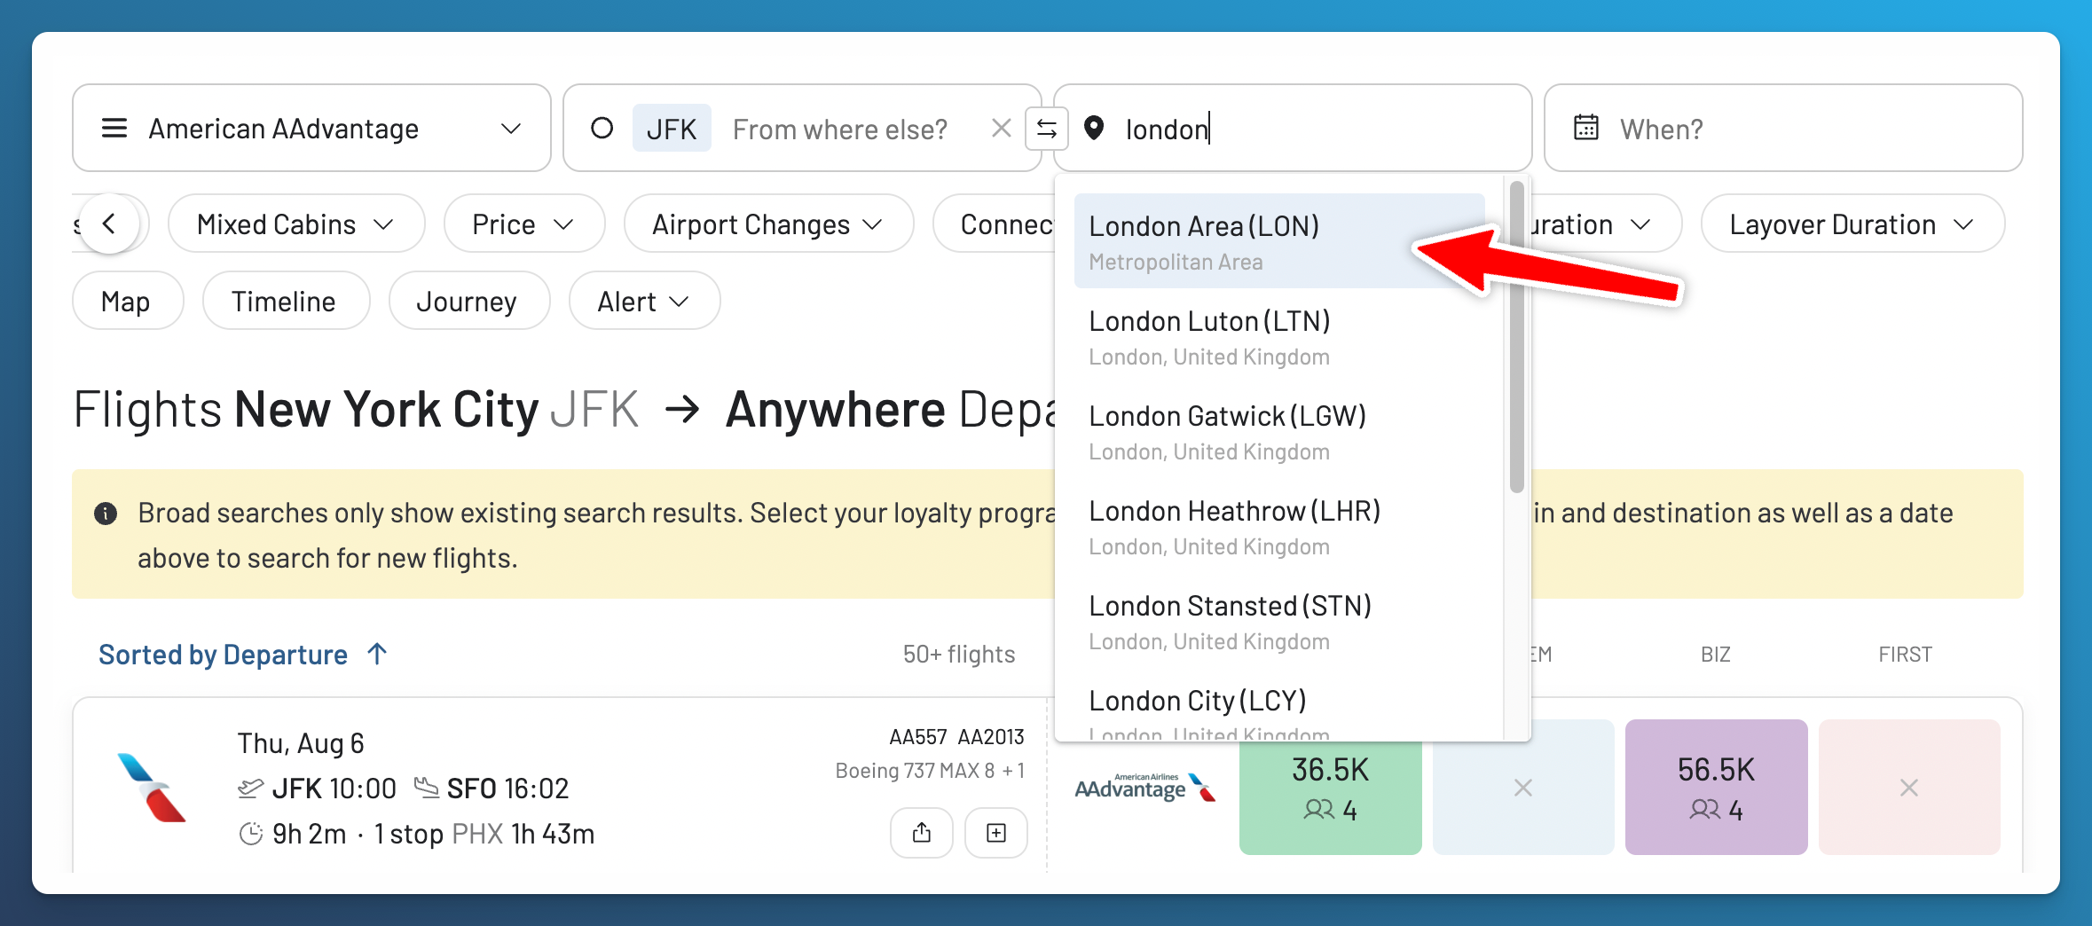Click the American Airlines logo on the flight
2092x926 pixels.
click(152, 788)
